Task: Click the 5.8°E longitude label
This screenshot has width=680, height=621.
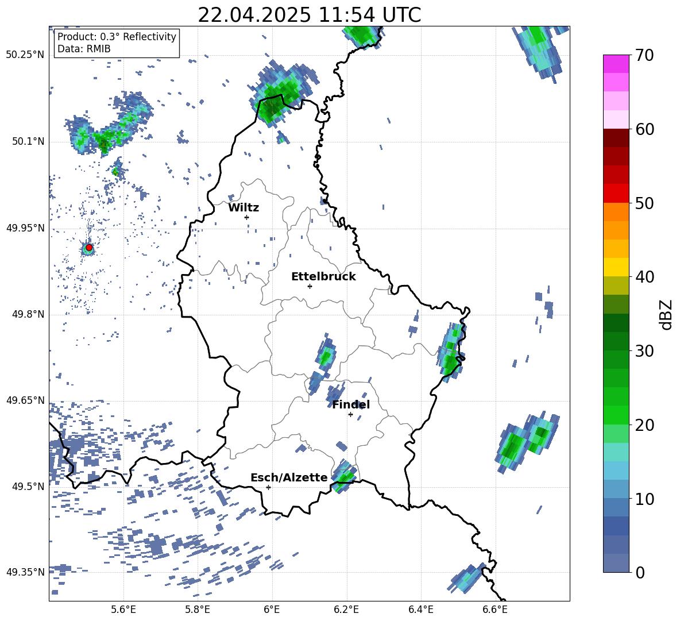Action: pos(198,610)
